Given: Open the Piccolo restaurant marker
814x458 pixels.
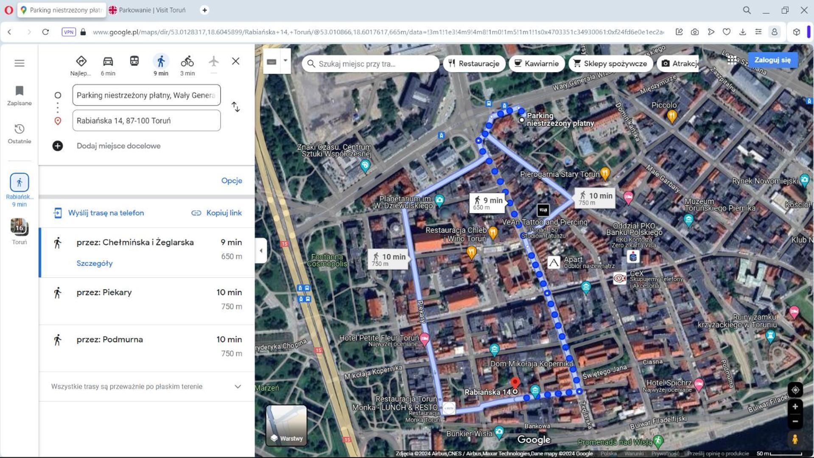Looking at the screenshot, I should click(671, 116).
